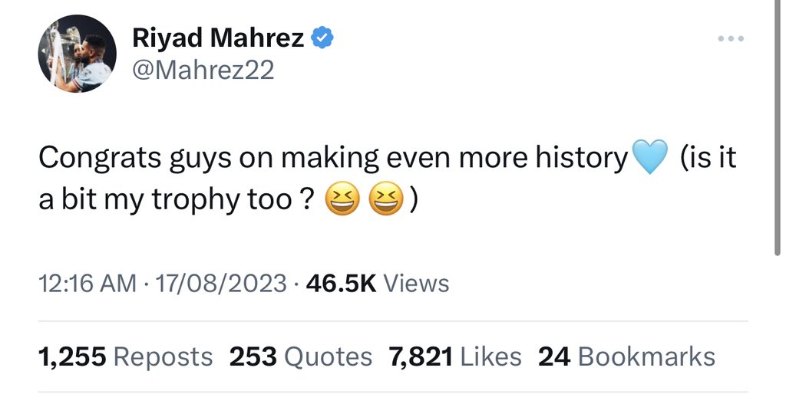Click the 12:16 AM timestamp
The height and width of the screenshot is (394, 786).
click(87, 284)
